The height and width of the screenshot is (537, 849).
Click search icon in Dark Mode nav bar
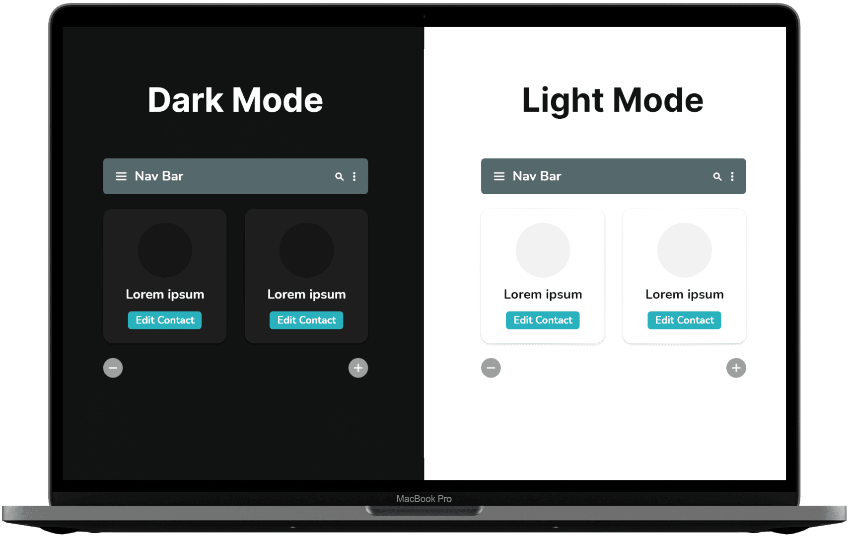coord(339,176)
